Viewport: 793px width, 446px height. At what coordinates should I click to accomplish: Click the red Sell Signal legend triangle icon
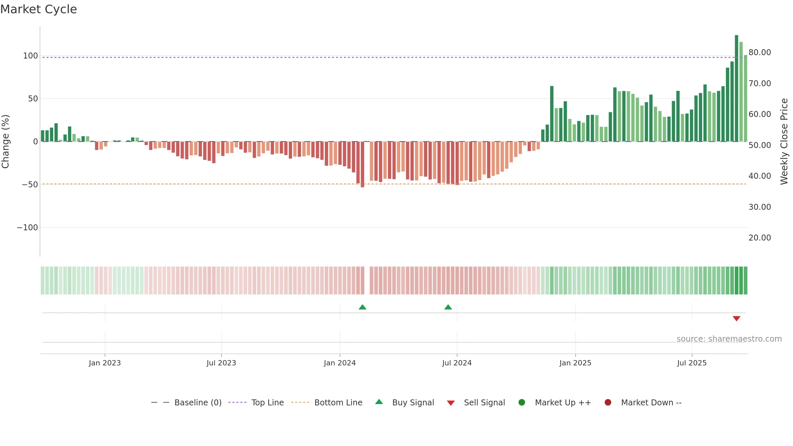click(x=451, y=403)
